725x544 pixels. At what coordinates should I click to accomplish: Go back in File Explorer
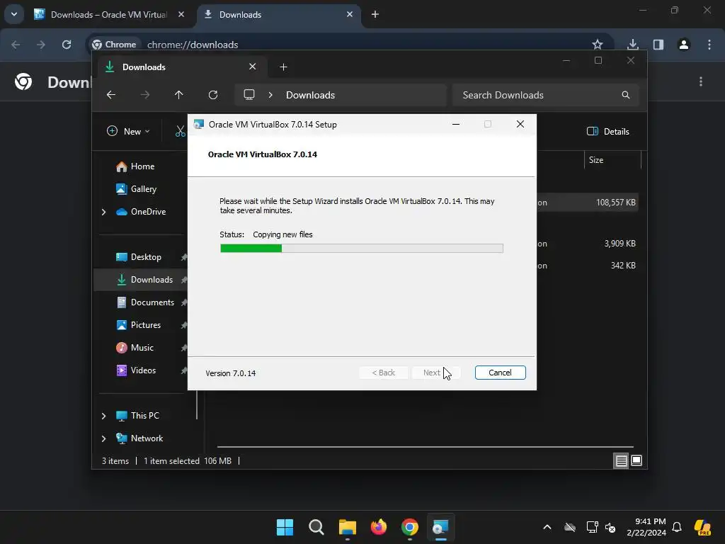tap(111, 95)
